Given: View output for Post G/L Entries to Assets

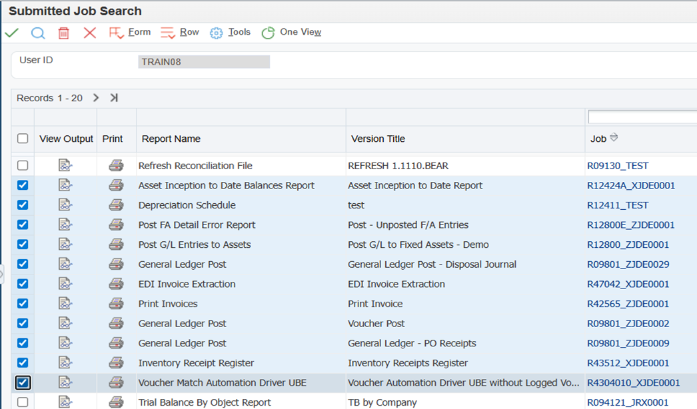Looking at the screenshot, I should (65, 244).
